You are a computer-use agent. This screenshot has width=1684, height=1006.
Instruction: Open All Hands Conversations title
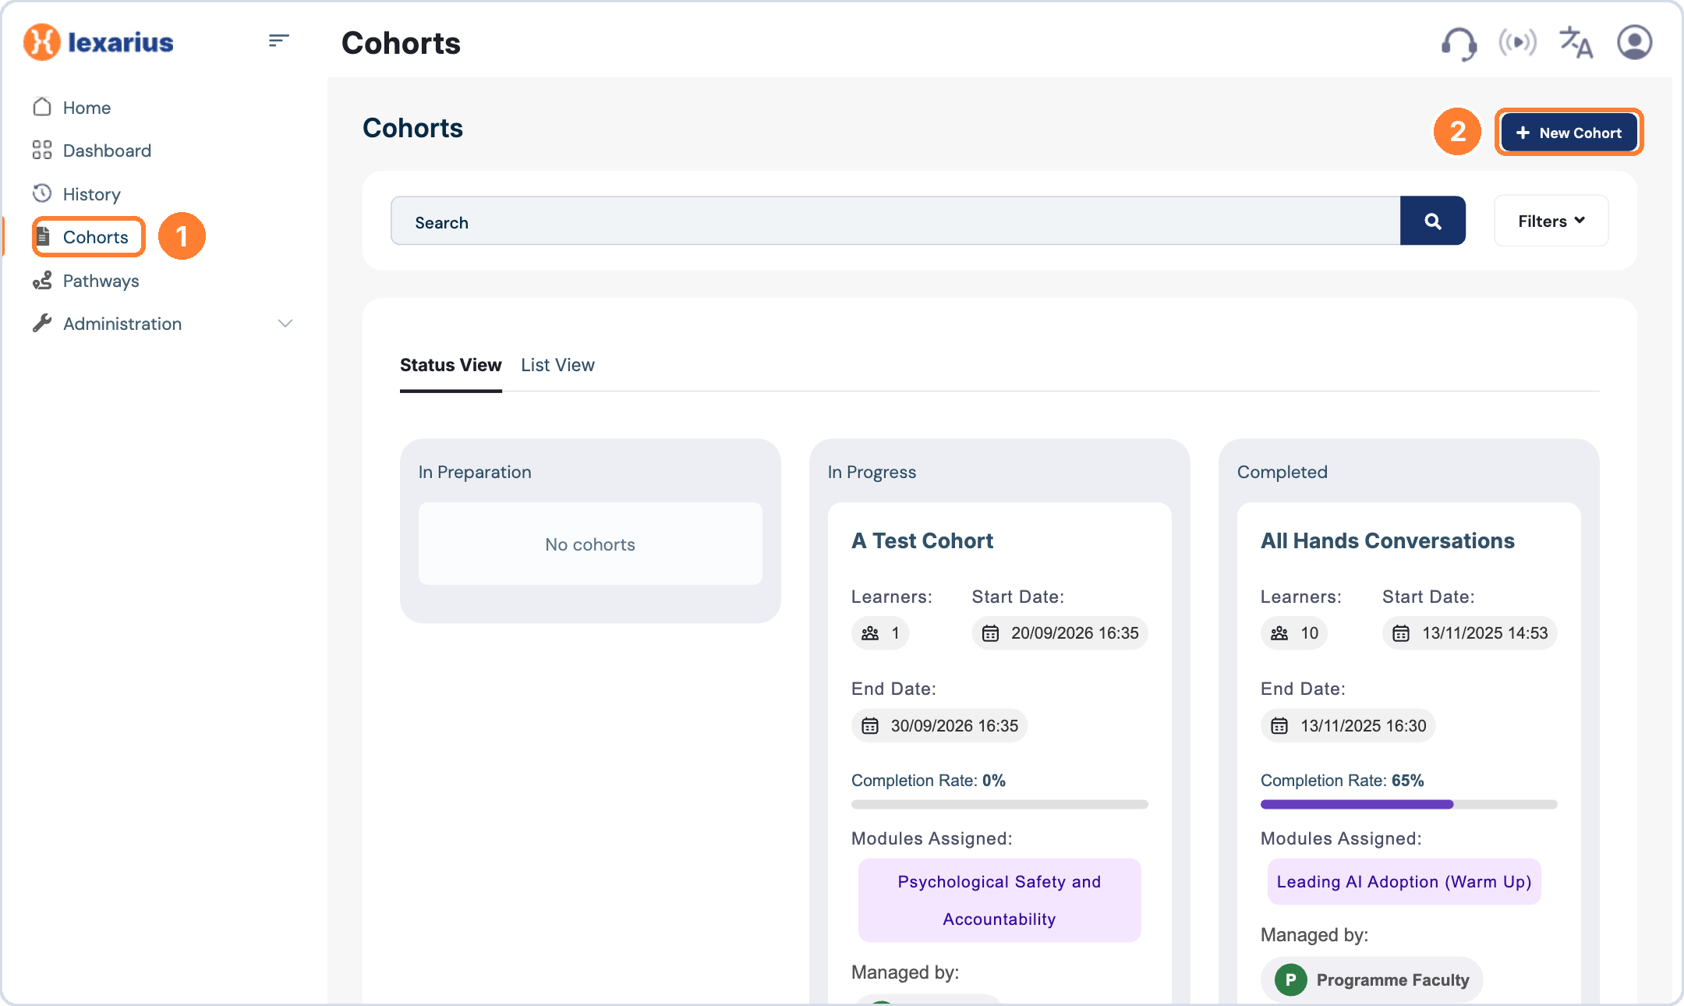coord(1387,540)
